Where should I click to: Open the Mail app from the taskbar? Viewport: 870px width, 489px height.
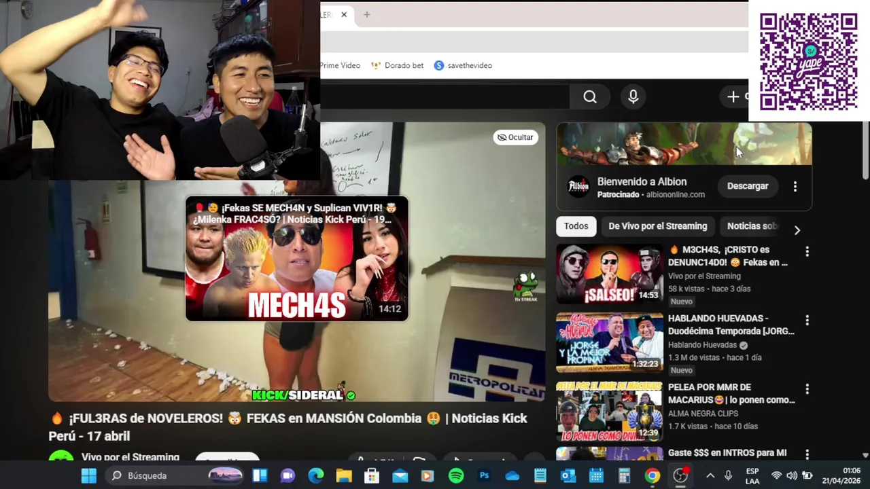pos(400,476)
